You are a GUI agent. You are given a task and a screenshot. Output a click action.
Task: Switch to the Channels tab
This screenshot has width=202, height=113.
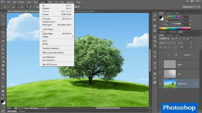coord(169,35)
